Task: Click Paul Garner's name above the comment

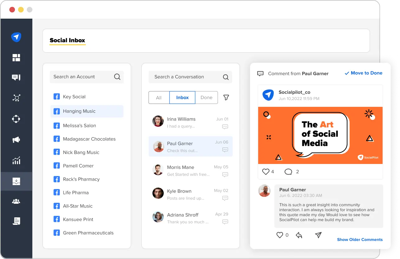Action: (292, 190)
